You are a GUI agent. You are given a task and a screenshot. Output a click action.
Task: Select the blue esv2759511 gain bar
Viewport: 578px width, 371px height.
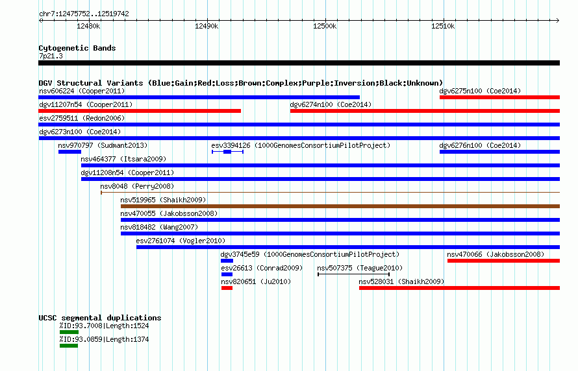[299, 125]
